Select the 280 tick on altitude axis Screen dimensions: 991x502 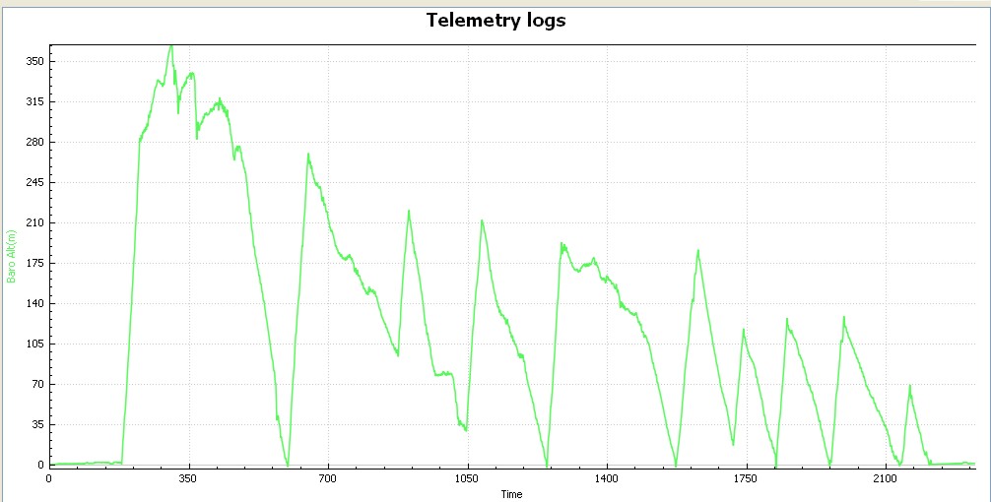[33, 142]
